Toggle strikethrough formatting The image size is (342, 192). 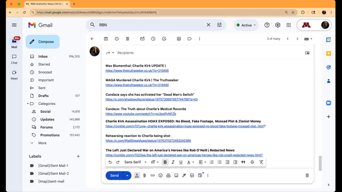(252, 162)
